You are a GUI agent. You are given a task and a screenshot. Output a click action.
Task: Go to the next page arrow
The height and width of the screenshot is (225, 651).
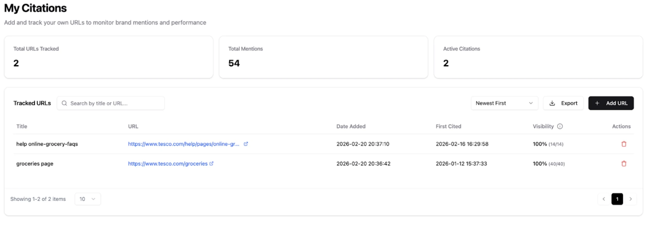(x=630, y=199)
